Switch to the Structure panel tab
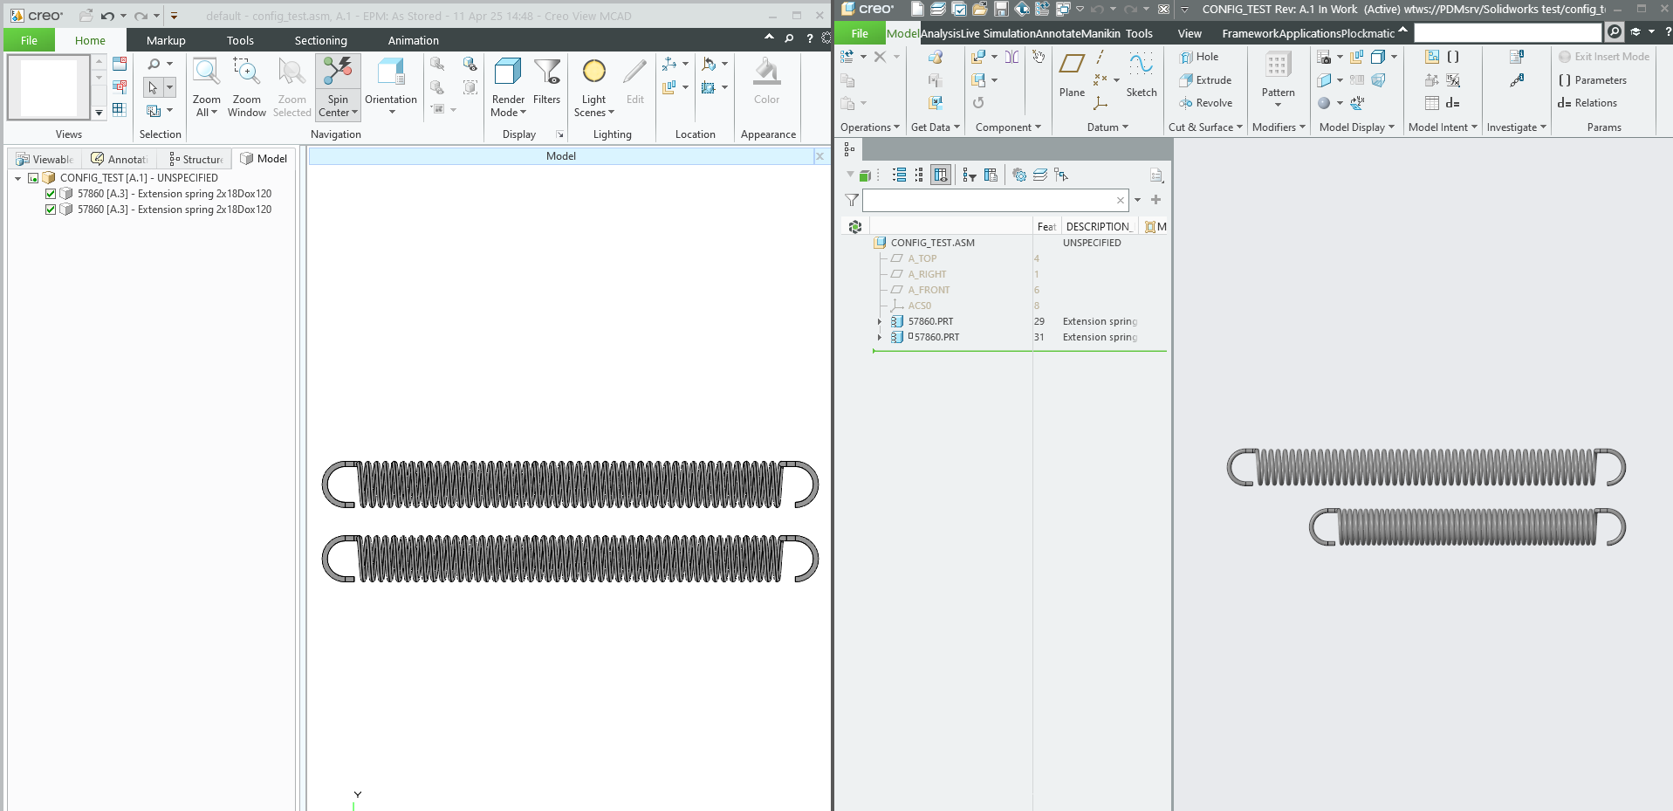 196,159
